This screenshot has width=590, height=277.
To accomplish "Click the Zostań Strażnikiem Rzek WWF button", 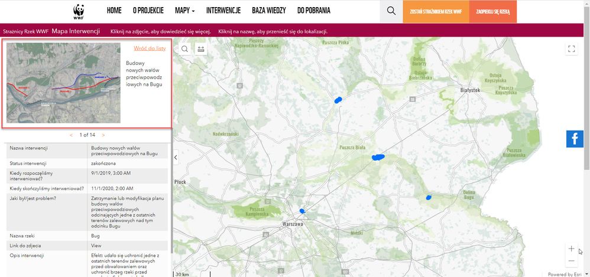I will click(x=436, y=12).
